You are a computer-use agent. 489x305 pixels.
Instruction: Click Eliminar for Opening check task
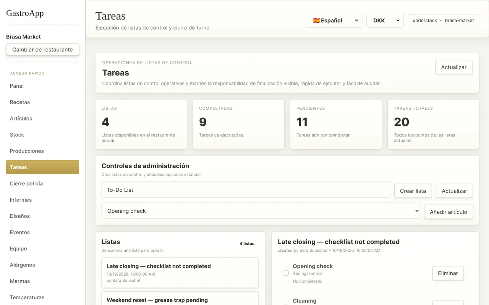coord(448,273)
